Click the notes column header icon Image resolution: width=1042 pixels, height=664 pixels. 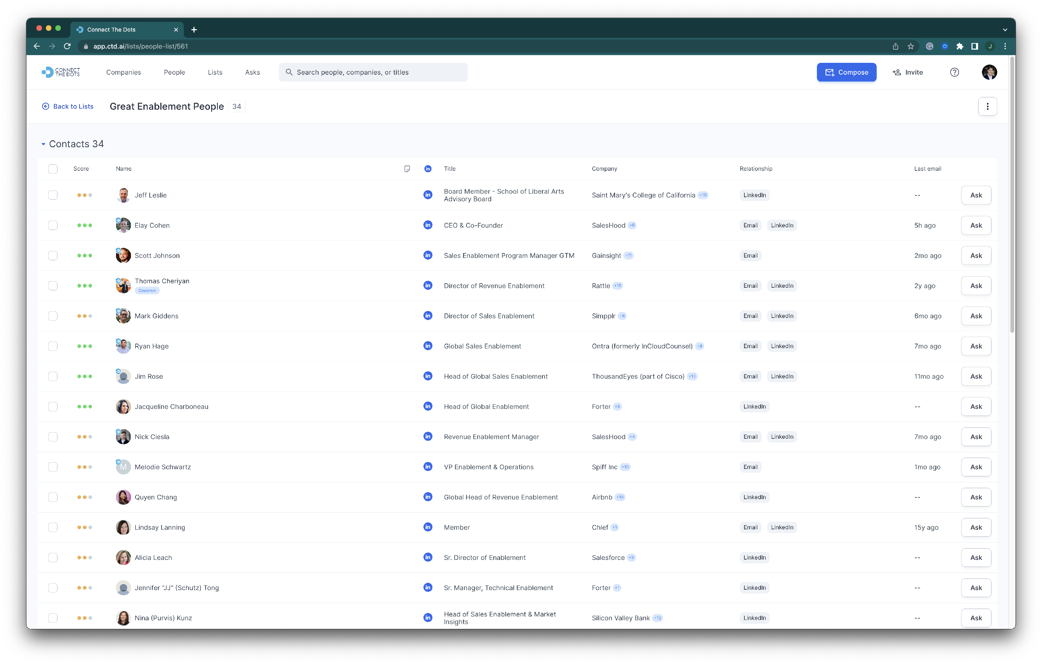point(407,169)
